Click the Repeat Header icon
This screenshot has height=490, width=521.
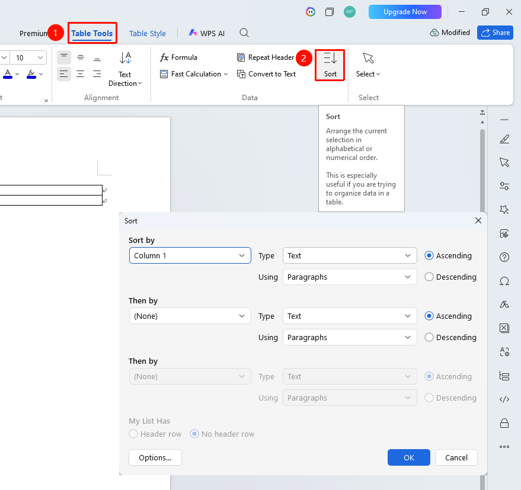pos(241,57)
